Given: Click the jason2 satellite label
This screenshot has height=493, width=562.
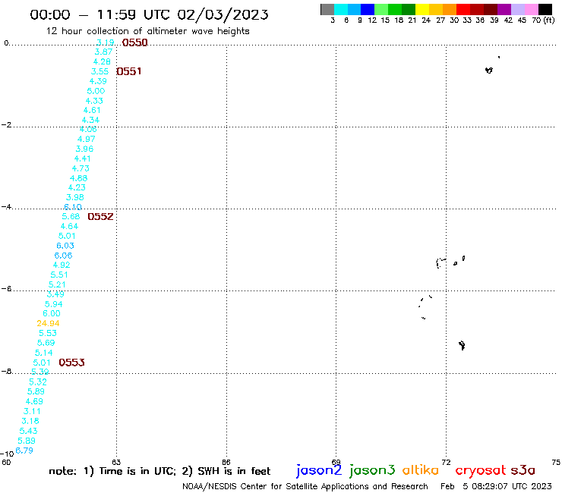Looking at the screenshot, I should pos(319,471).
